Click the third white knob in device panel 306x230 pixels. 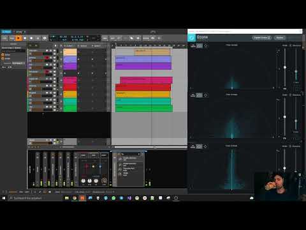click(x=96, y=181)
